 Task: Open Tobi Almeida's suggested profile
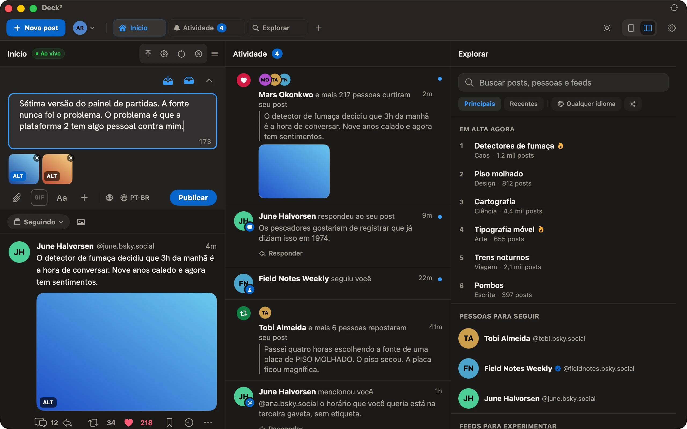[x=564, y=338]
